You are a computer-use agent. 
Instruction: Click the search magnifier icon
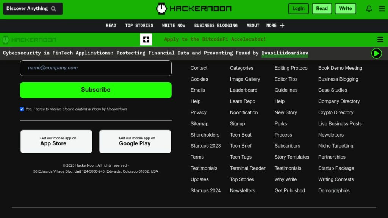pyautogui.click(x=53, y=9)
